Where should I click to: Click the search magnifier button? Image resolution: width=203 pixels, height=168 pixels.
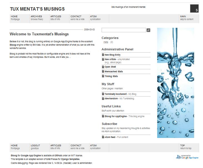click(x=148, y=30)
